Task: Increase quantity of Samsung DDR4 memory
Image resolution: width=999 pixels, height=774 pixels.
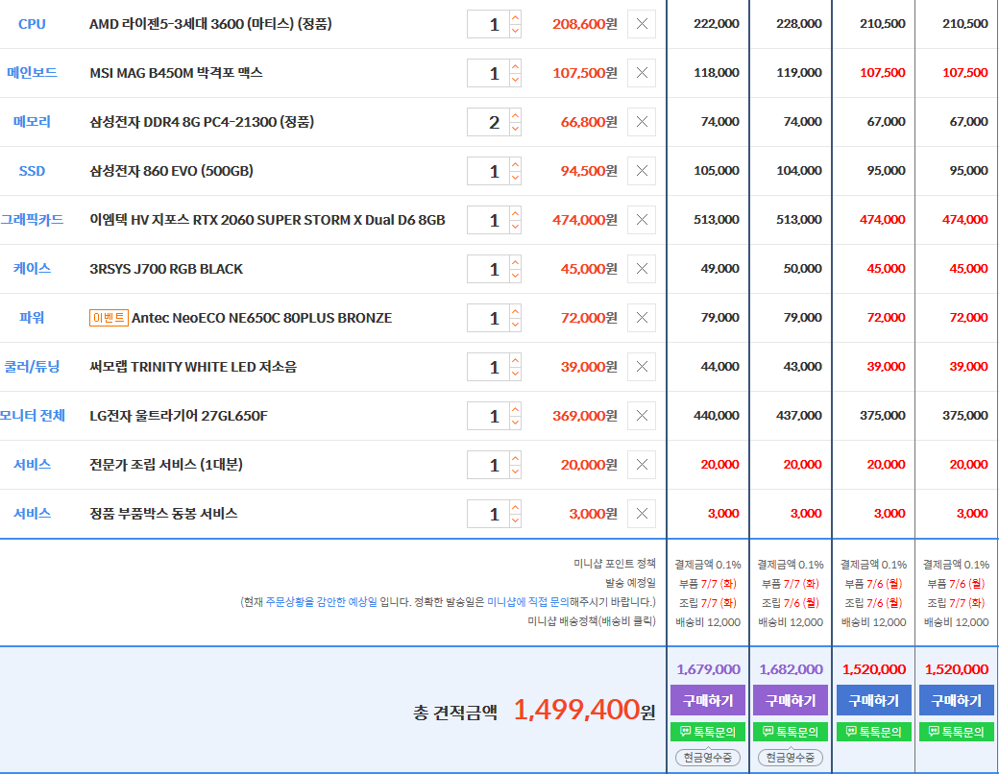Action: click(x=515, y=115)
